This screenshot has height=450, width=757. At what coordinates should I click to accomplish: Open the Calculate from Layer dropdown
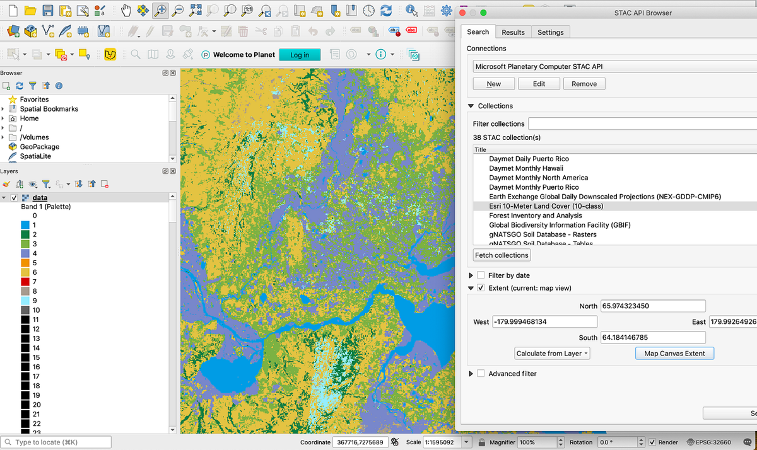553,354
